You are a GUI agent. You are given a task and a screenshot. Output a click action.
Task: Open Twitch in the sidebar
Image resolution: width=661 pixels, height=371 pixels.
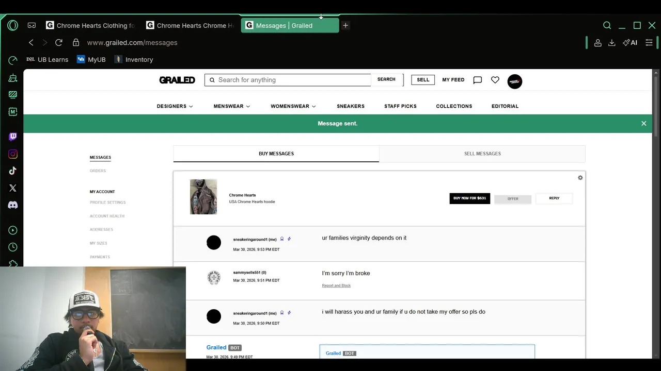(13, 137)
